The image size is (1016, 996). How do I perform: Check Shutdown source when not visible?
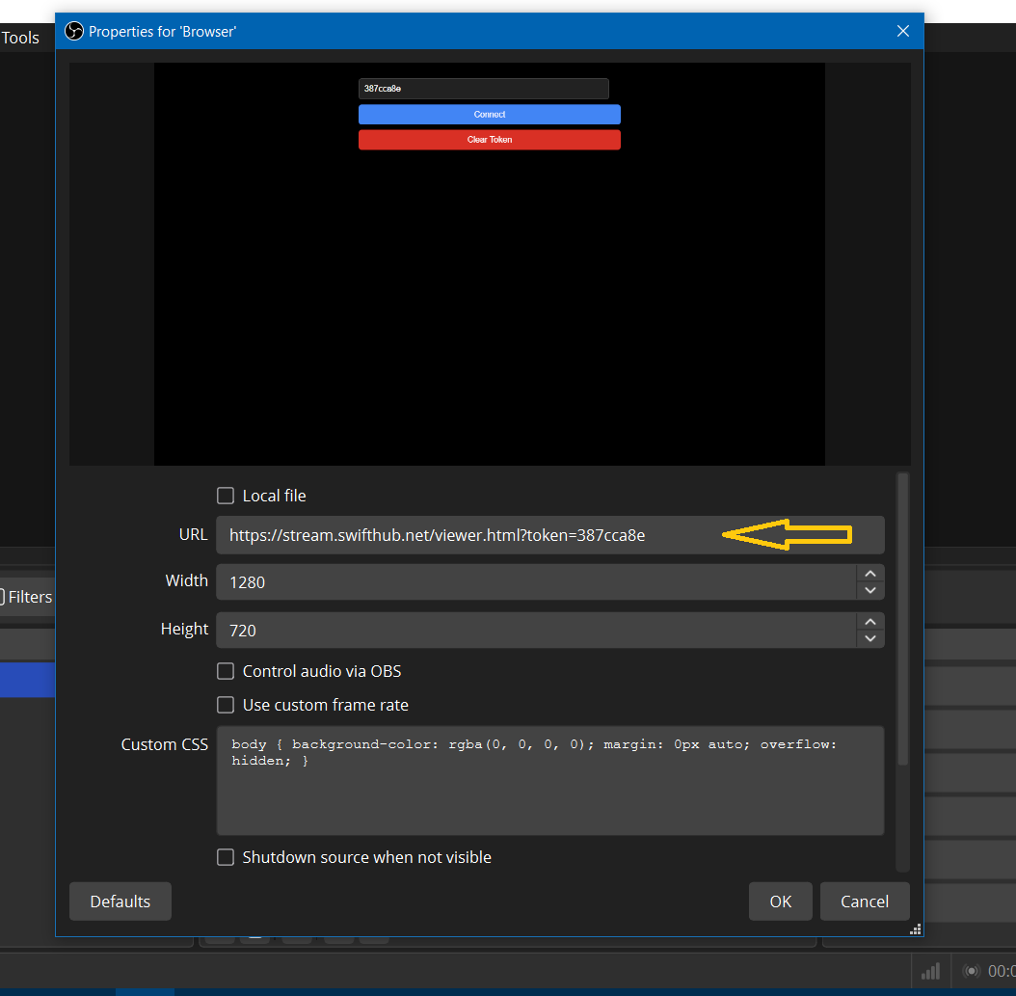pos(226,857)
